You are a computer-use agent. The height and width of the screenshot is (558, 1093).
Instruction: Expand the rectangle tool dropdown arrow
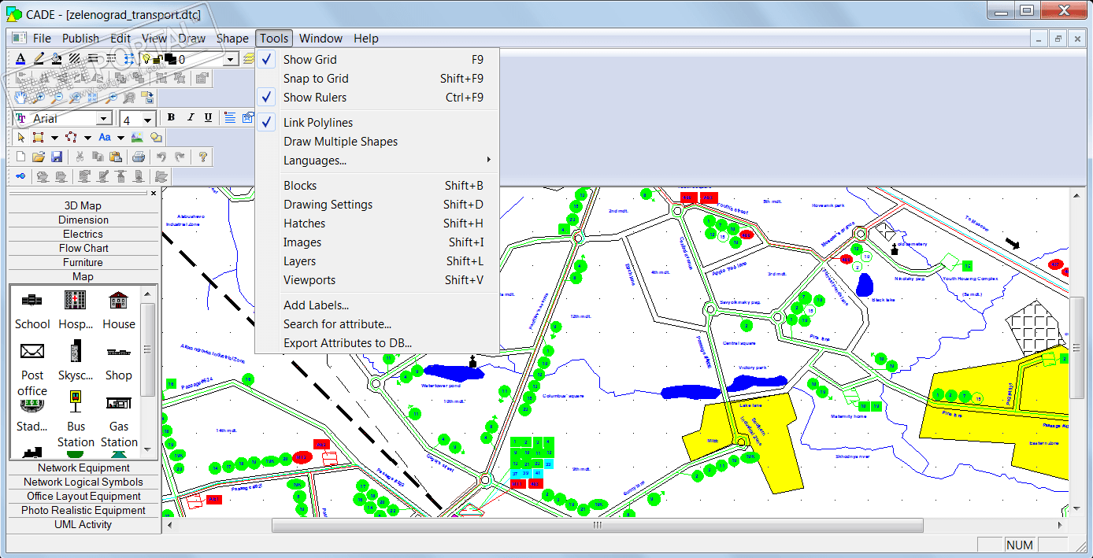(x=54, y=138)
